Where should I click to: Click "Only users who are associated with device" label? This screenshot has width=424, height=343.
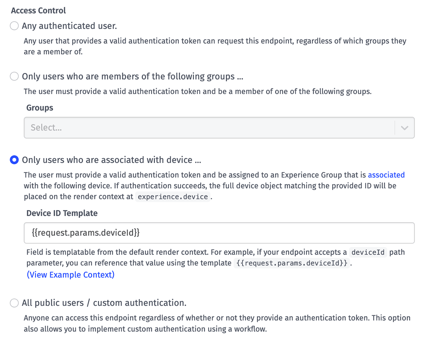[112, 160]
